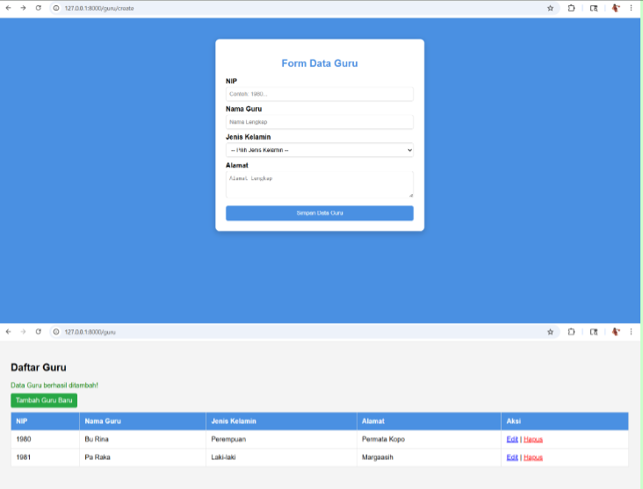Reload the guru/create page
The height and width of the screenshot is (489, 643).
[38, 8]
